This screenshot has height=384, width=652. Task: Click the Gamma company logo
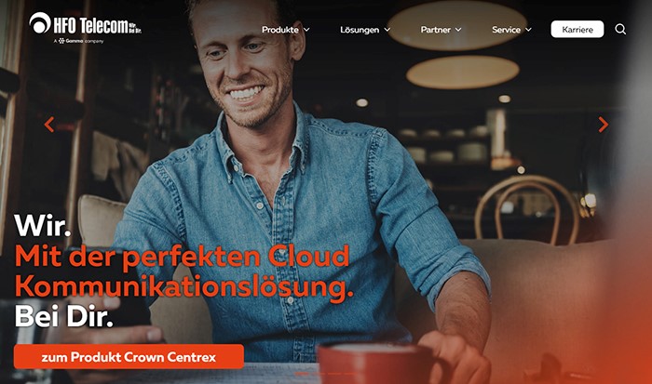coord(79,41)
